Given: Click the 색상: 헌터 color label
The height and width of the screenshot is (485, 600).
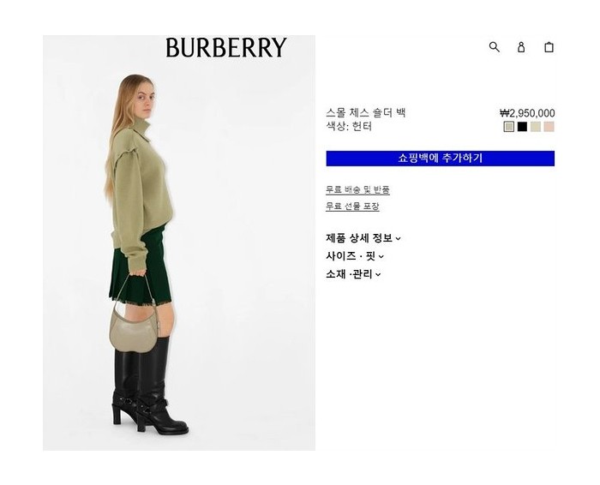Looking at the screenshot, I should [349, 126].
